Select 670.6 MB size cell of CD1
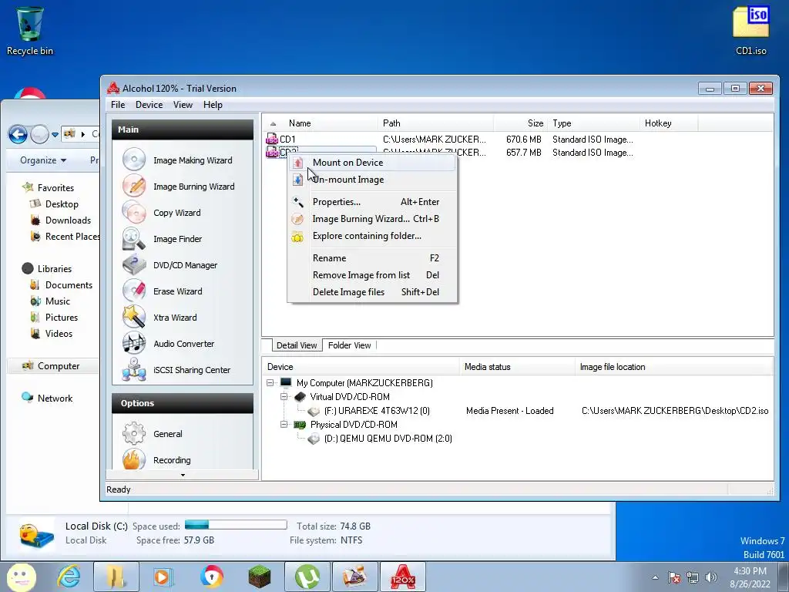Screen dimensions: 789x592 pyautogui.click(x=524, y=140)
